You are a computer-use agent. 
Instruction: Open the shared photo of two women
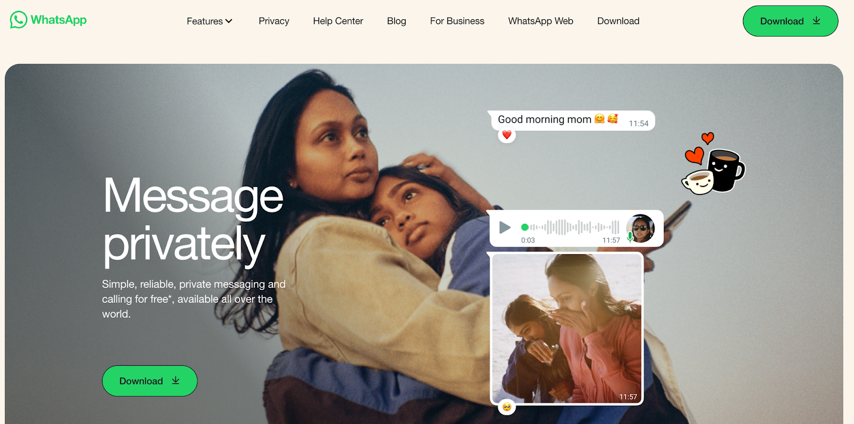567,328
